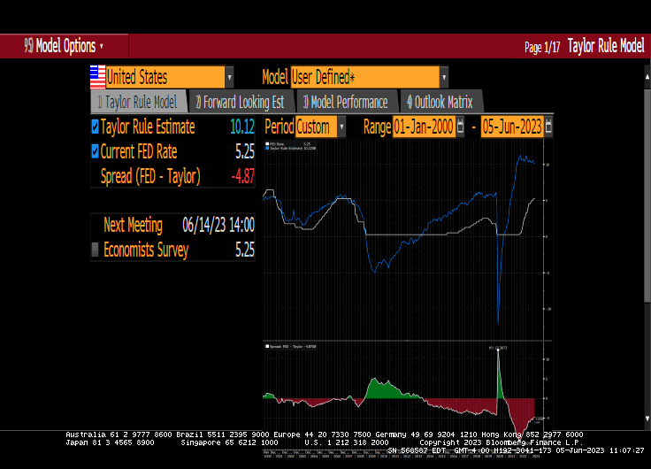Viewport: 651px width, 469px height.
Task: Expand the Period Custom dropdown
Action: (x=342, y=127)
